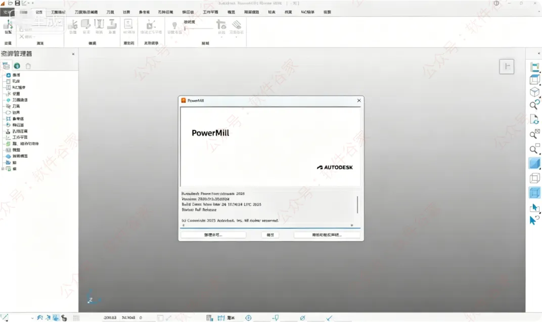542x322 pixels.
Task: Click the Save icon in quick access toolbar
Action: pyautogui.click(x=17, y=3)
